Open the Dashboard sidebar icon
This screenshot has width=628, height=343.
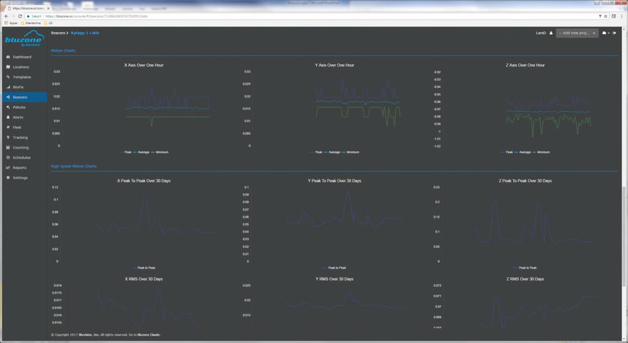point(8,57)
